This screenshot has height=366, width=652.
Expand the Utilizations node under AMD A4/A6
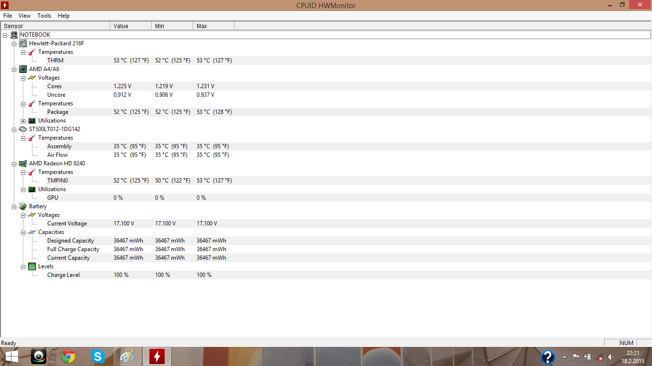[23, 121]
